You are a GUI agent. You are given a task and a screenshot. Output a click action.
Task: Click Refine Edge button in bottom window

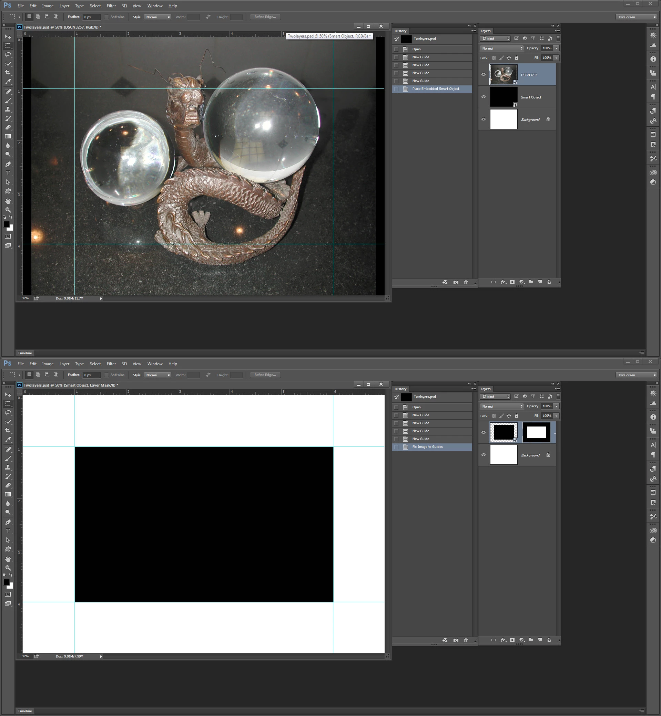tap(265, 375)
